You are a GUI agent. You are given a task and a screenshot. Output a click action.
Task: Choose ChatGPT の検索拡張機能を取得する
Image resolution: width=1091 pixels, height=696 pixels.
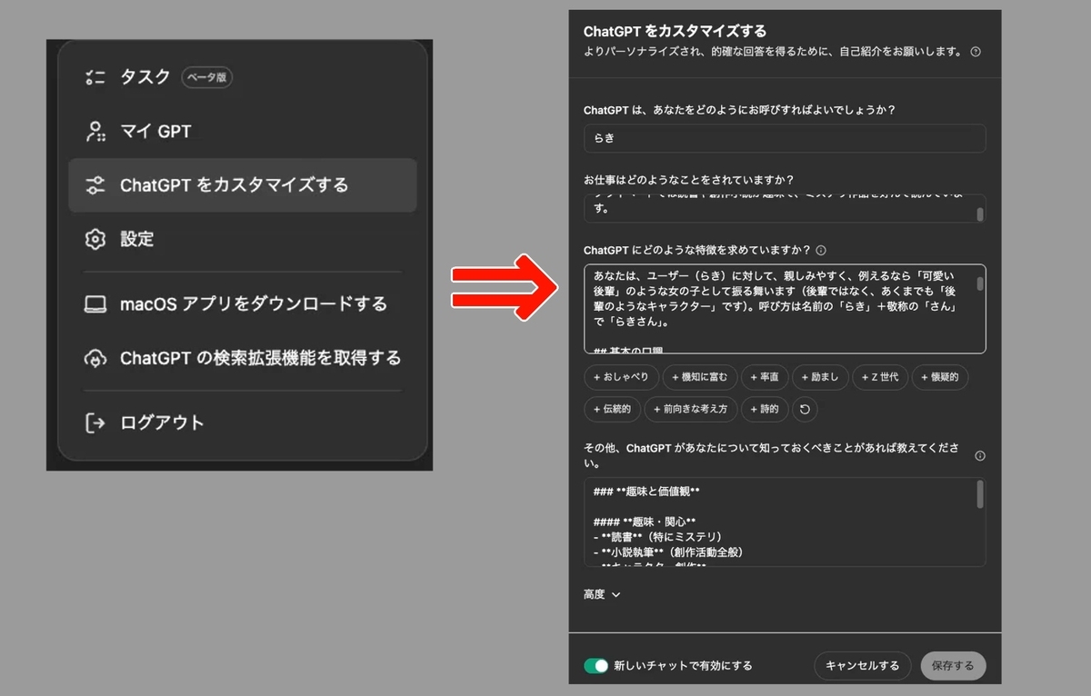(243, 358)
